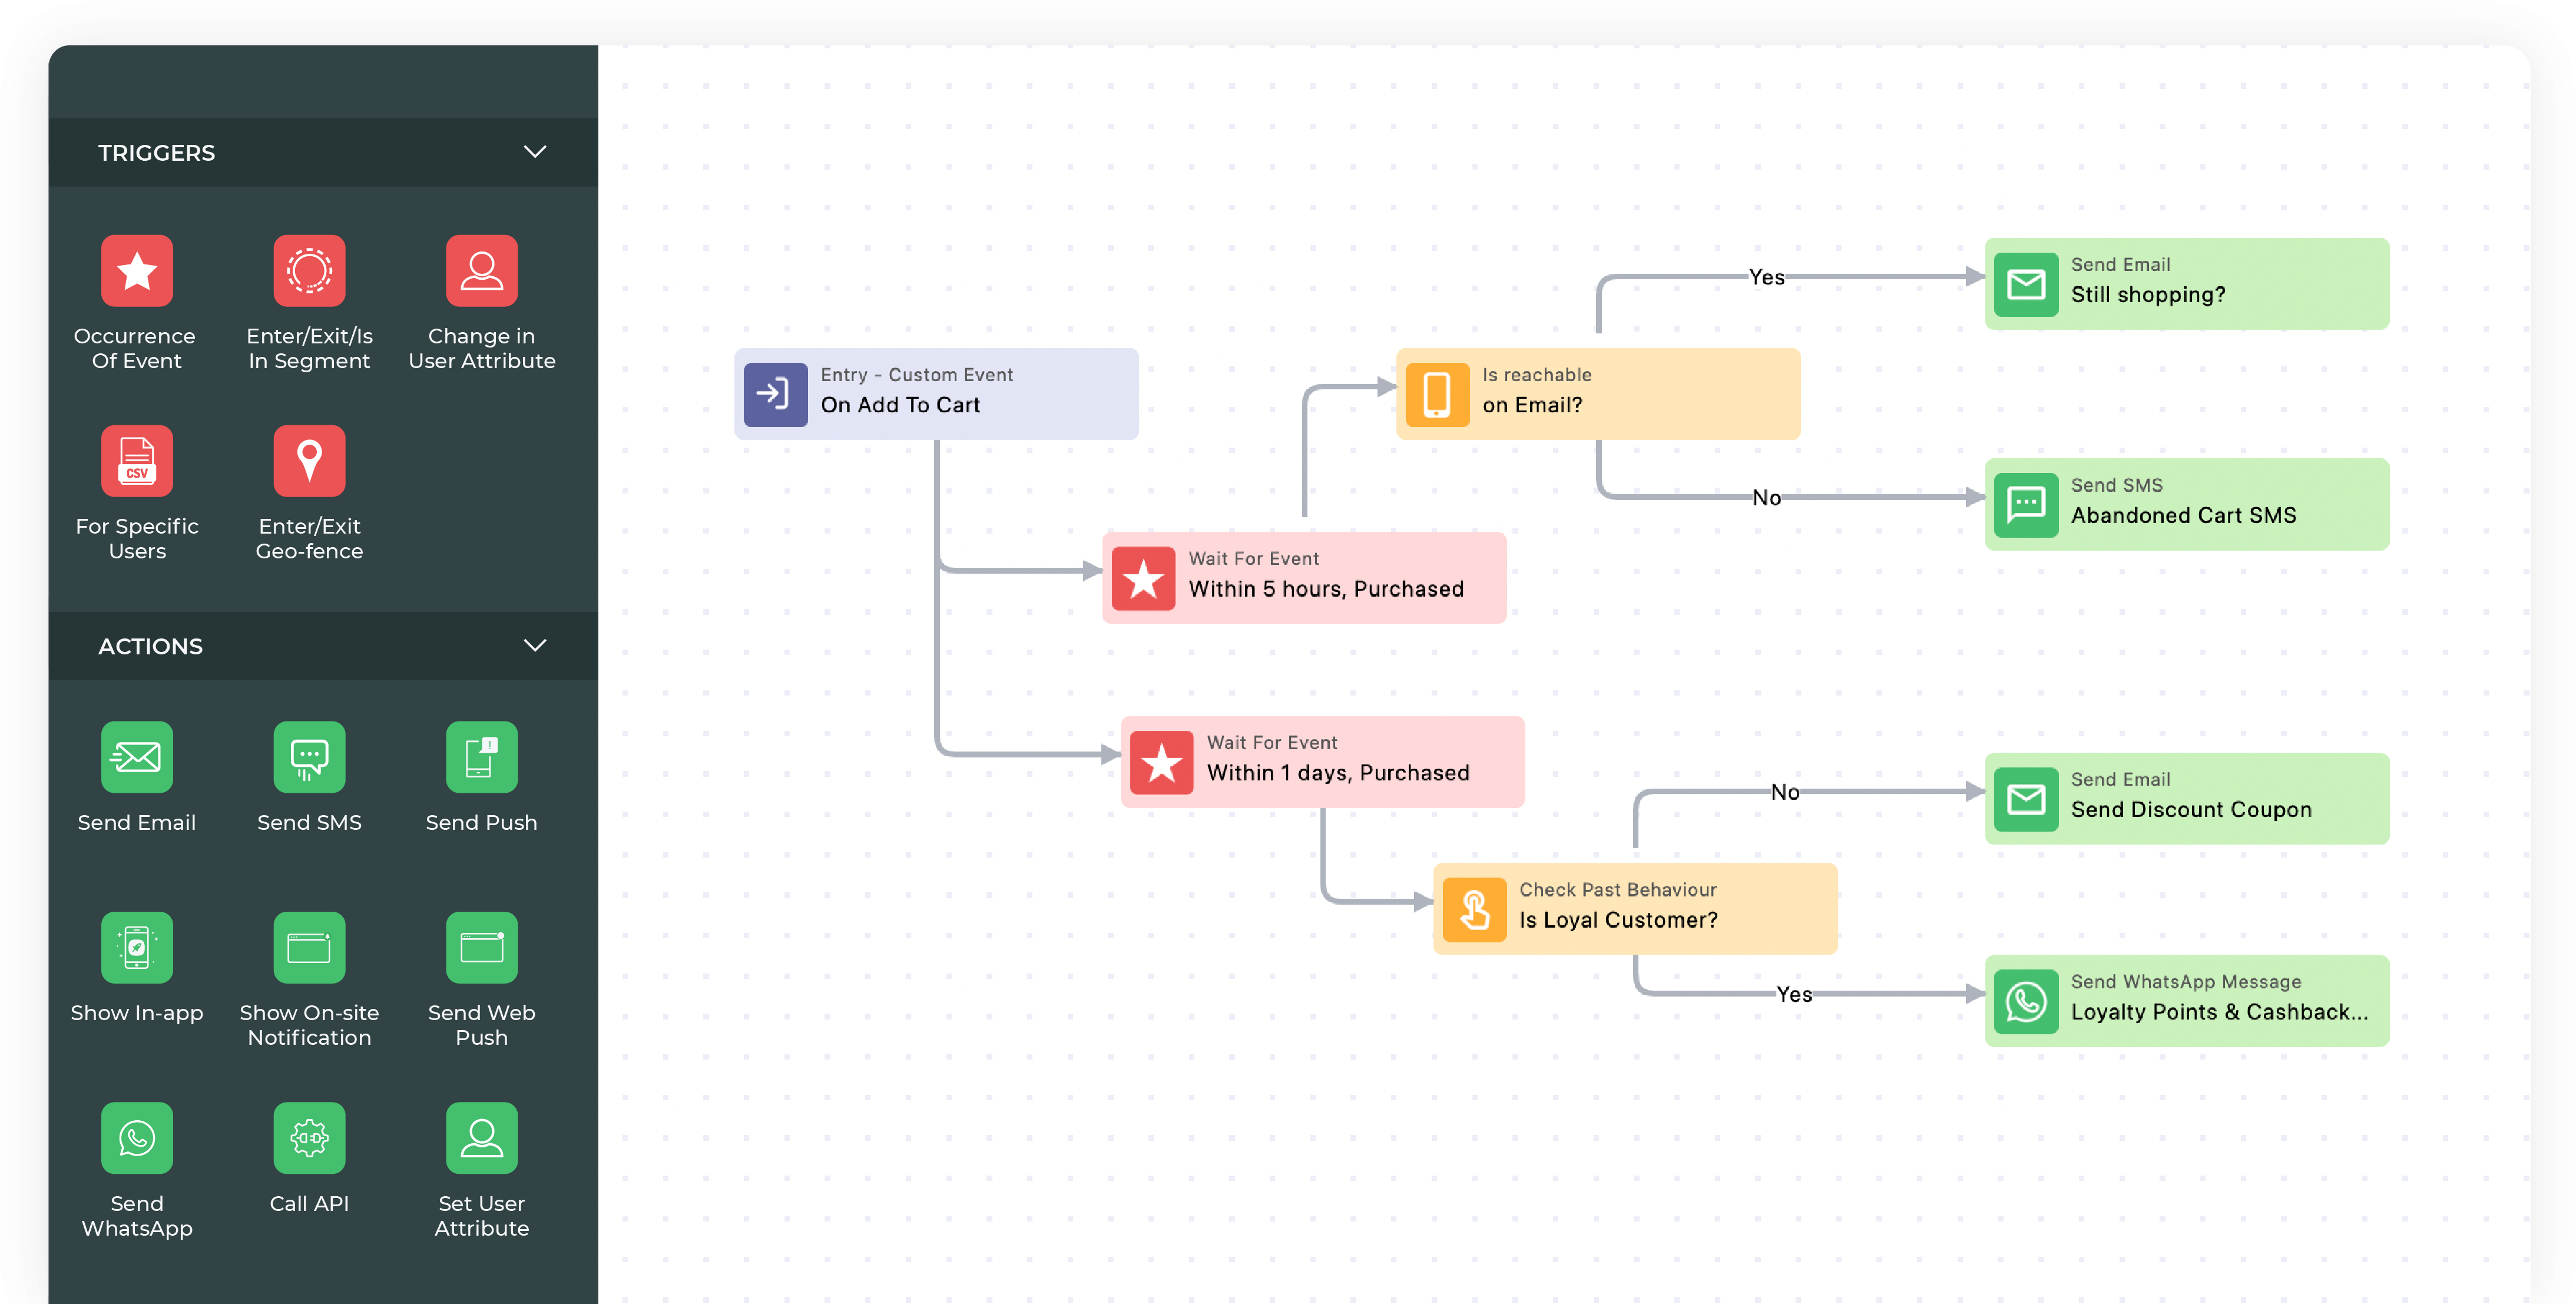Select the Send WhatsApp action icon
This screenshot has width=2576, height=1304.
136,1138
